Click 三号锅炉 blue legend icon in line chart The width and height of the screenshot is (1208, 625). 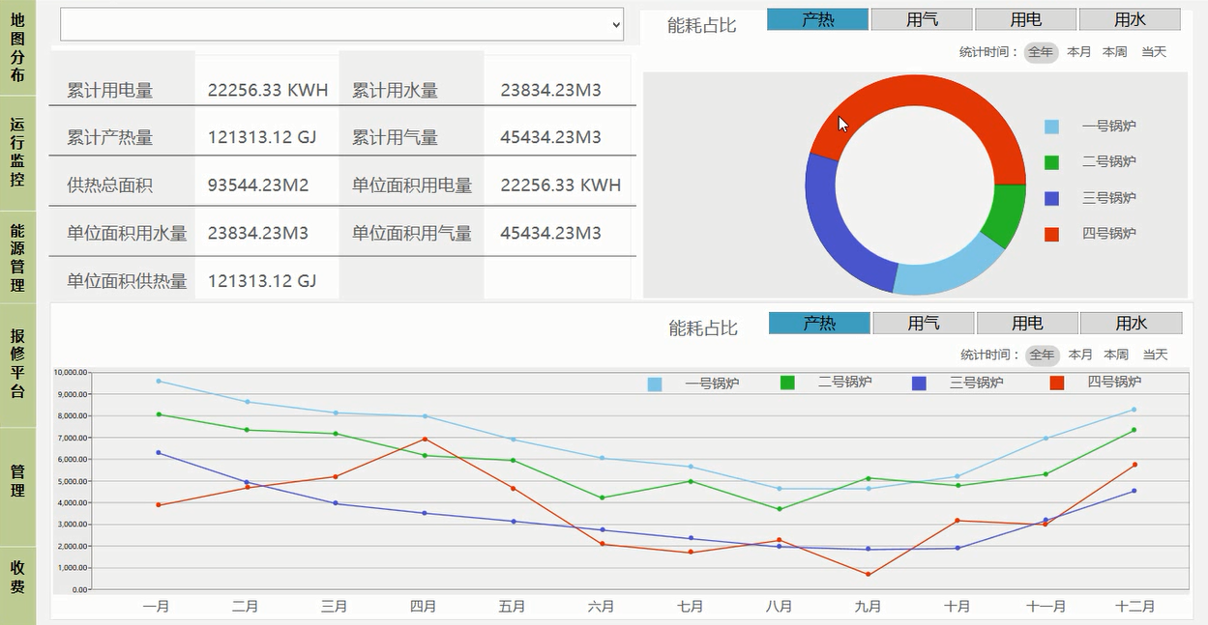tap(919, 384)
